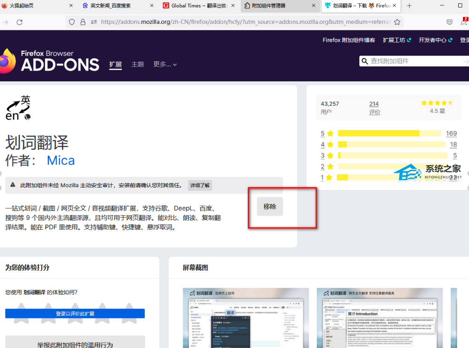Click the translate extension icon with red badge
The image size is (469, 348).
tap(464, 21)
